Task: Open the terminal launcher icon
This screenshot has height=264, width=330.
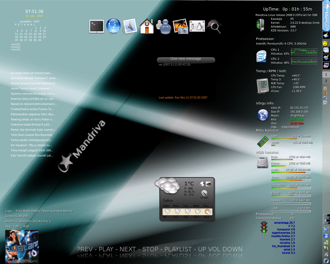Action: pyautogui.click(x=97, y=26)
